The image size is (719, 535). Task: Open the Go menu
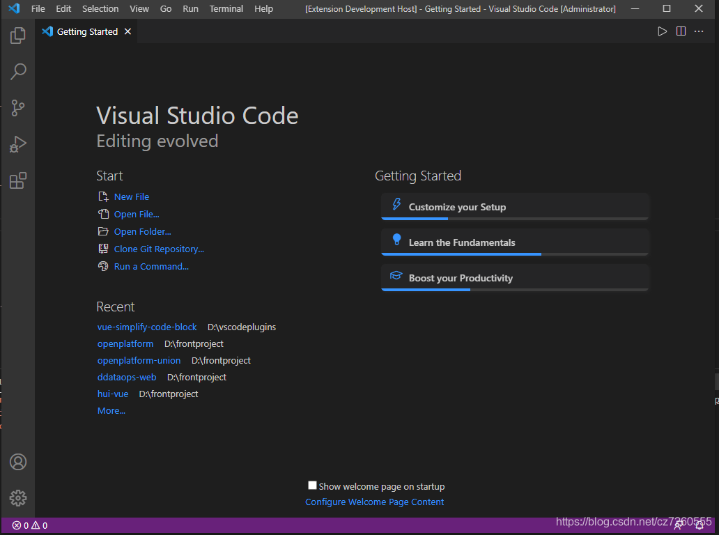(x=166, y=9)
